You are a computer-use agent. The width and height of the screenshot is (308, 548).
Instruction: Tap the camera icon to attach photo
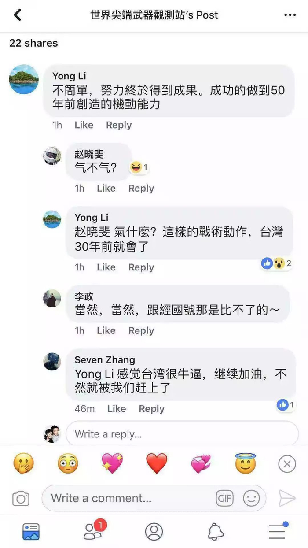click(21, 498)
